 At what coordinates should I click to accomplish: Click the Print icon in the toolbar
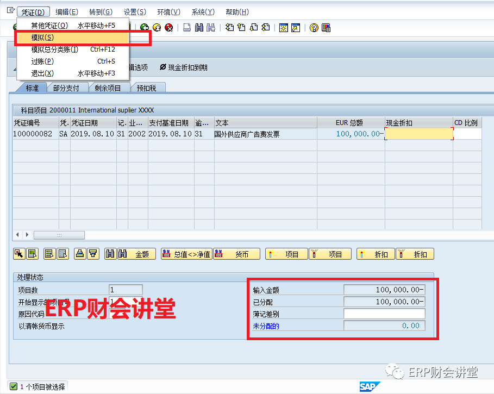pos(186,28)
